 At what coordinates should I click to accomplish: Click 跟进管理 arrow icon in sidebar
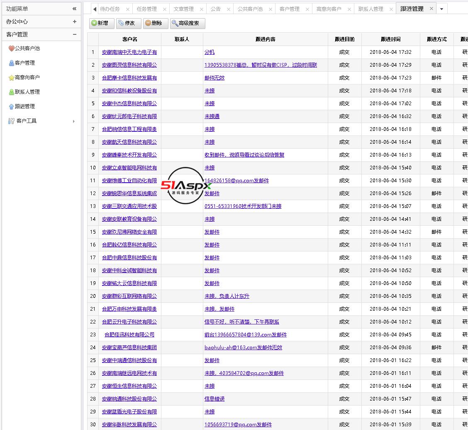point(11,106)
